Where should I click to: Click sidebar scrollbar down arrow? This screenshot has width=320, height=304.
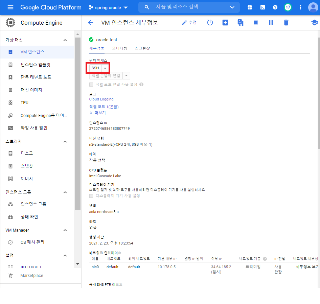pyautogui.click(x=77, y=264)
